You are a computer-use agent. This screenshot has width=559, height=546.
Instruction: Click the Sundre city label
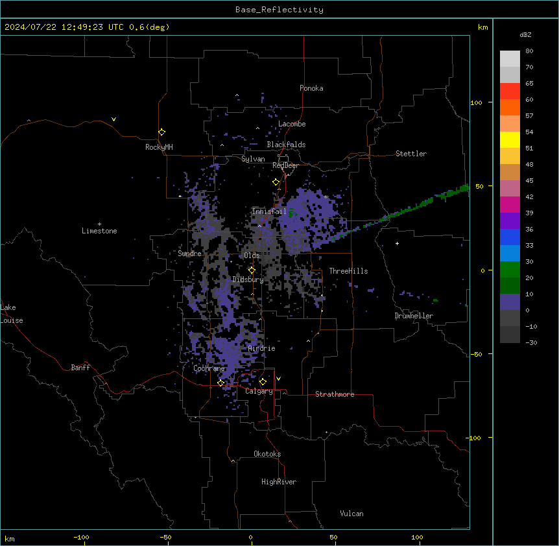coord(189,254)
